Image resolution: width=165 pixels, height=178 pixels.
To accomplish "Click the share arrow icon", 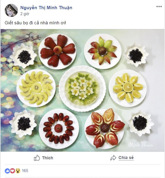I will coord(113,158).
